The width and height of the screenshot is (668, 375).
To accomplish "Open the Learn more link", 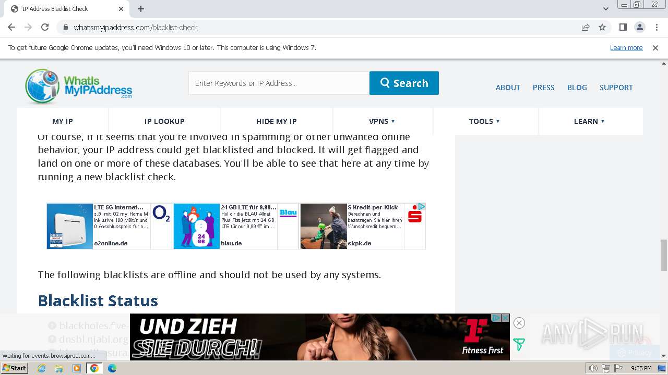I will tap(626, 48).
